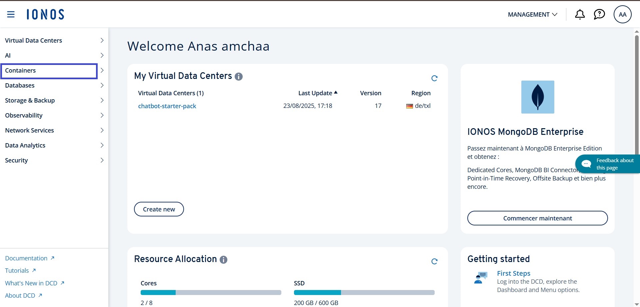Click the IONOS logo
Screen dimensions: 640x307
tap(45, 14)
